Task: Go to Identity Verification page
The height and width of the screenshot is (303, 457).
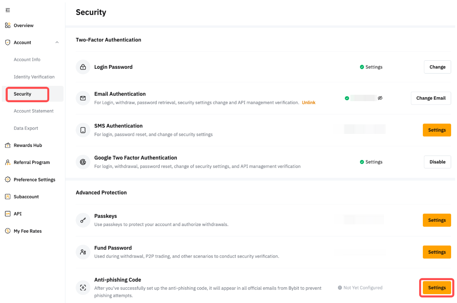Action: click(x=34, y=77)
